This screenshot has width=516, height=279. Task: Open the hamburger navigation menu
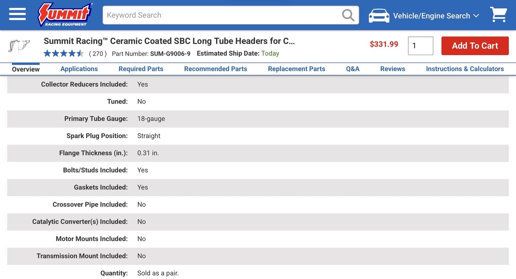point(17,14)
